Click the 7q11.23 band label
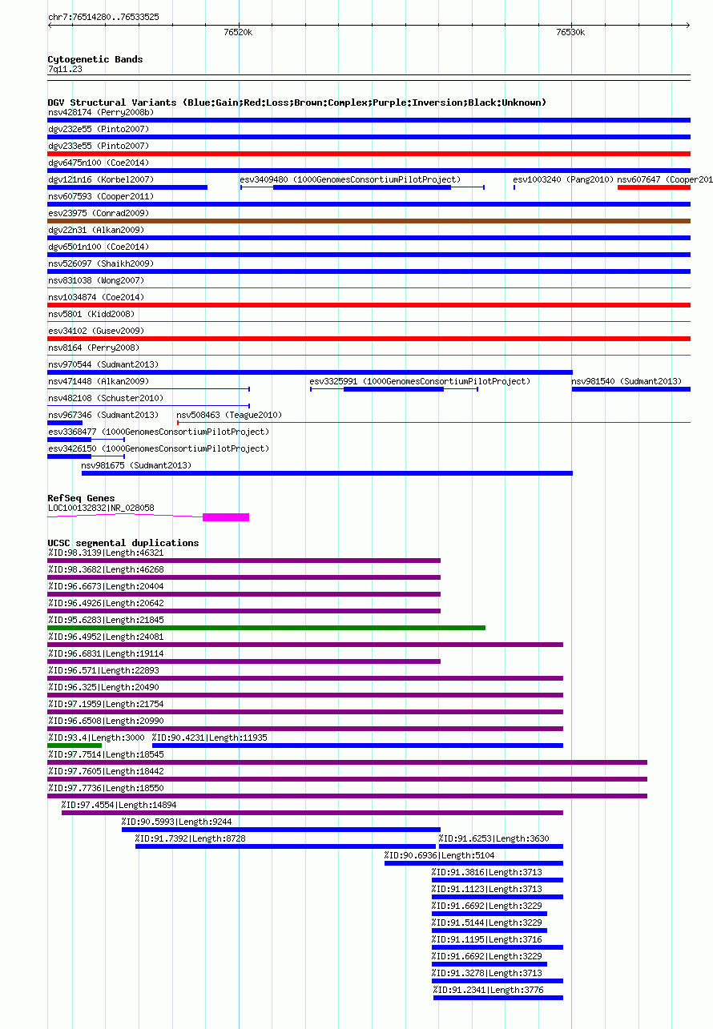Viewport: 713px width, 1029px height. [65, 70]
